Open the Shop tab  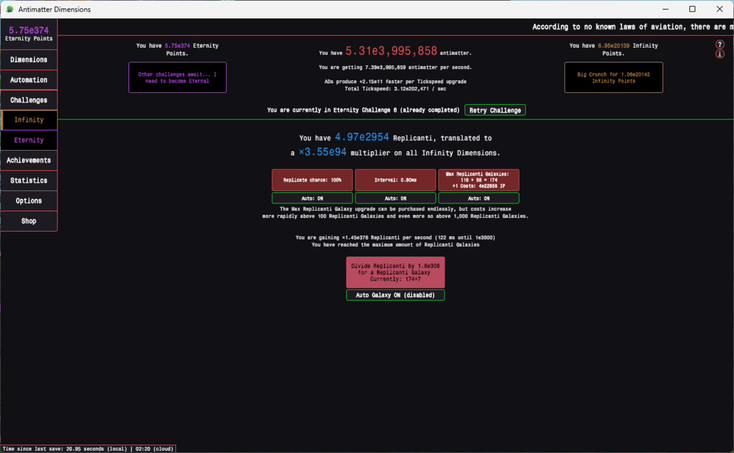pos(29,221)
